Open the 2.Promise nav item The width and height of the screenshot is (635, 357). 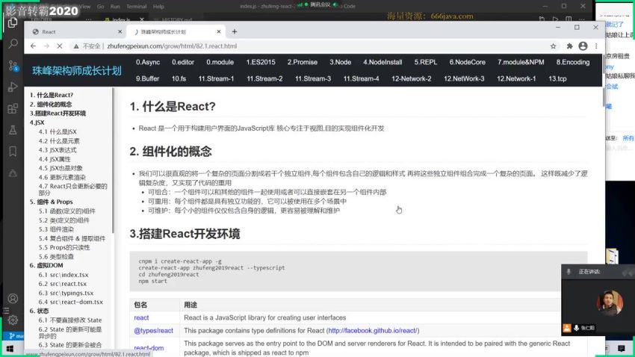click(302, 62)
